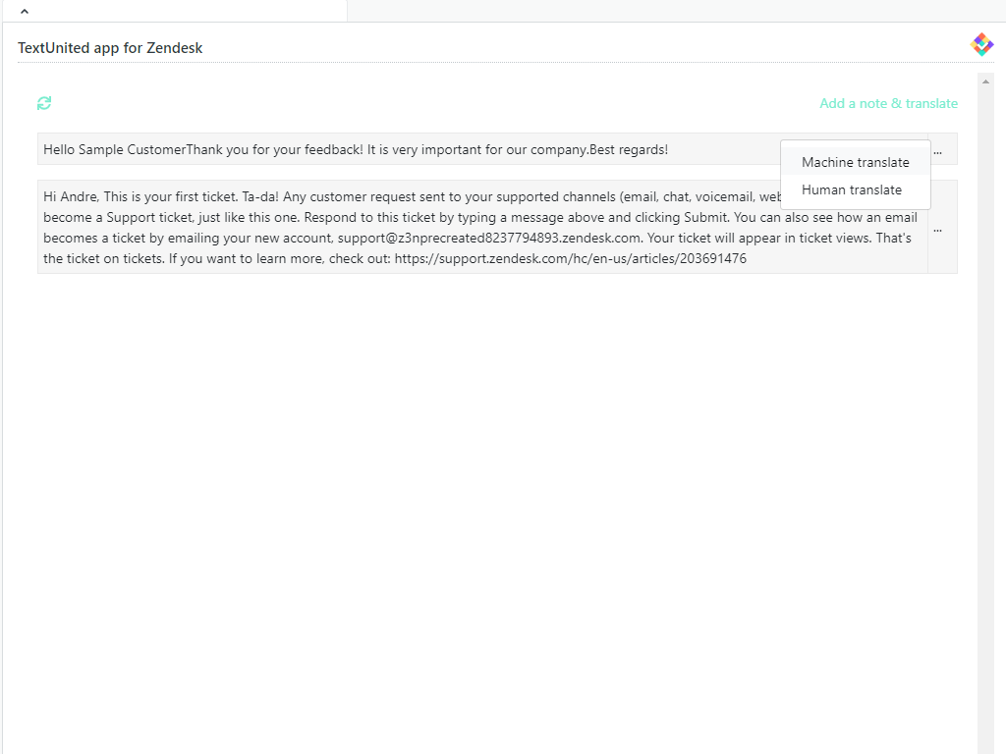1006x754 pixels.
Task: Collapse the app panel with the top chevron
Action: point(25,11)
